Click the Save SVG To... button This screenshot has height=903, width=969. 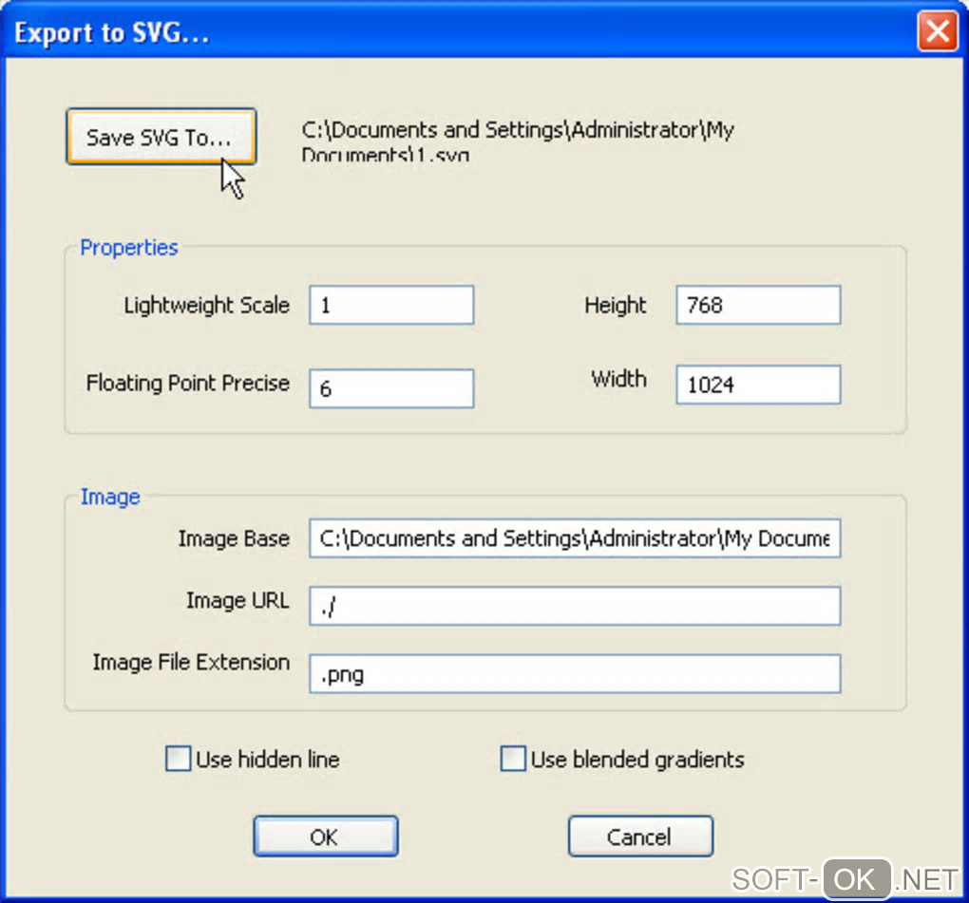click(x=161, y=137)
